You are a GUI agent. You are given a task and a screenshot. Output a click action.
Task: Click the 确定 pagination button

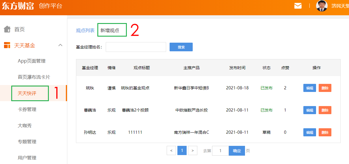(237, 151)
